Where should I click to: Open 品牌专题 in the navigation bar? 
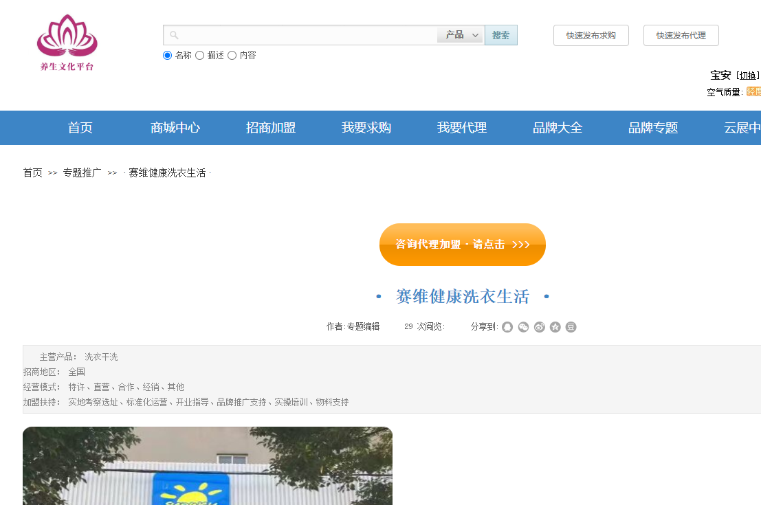point(653,128)
